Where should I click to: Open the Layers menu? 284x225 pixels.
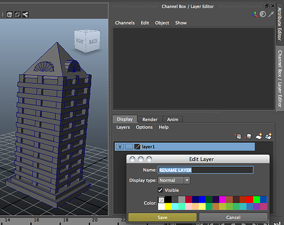click(x=123, y=127)
